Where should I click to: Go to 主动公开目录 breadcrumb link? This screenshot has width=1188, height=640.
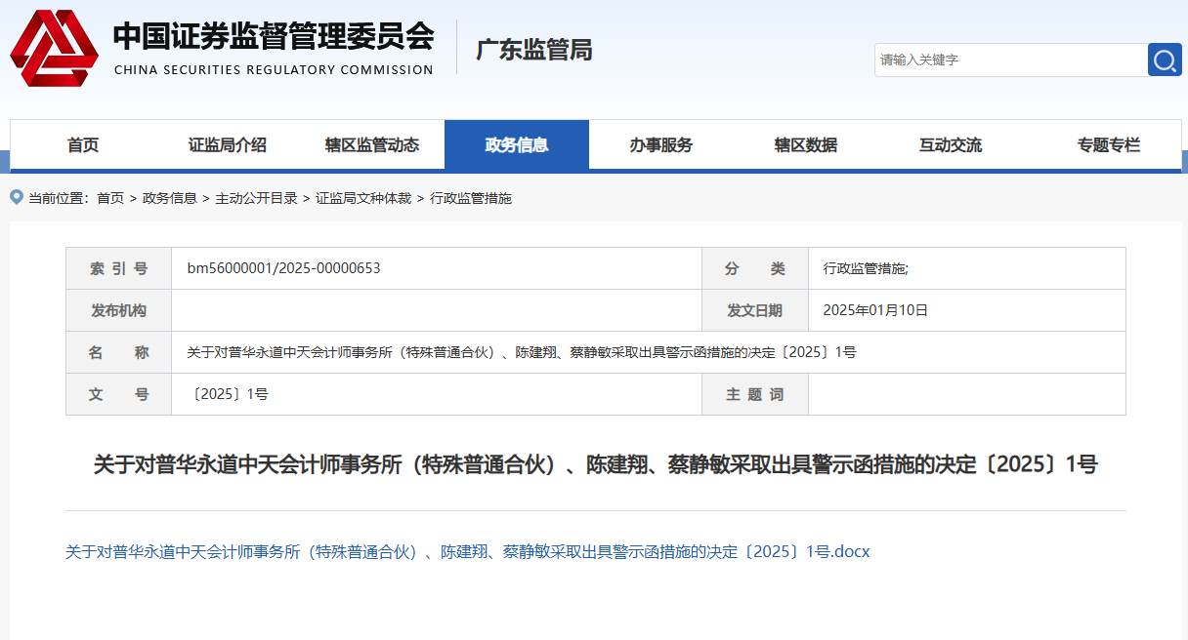[x=257, y=198]
